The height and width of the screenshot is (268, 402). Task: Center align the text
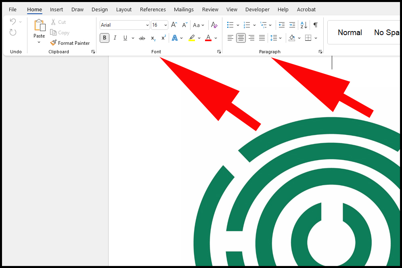point(241,38)
